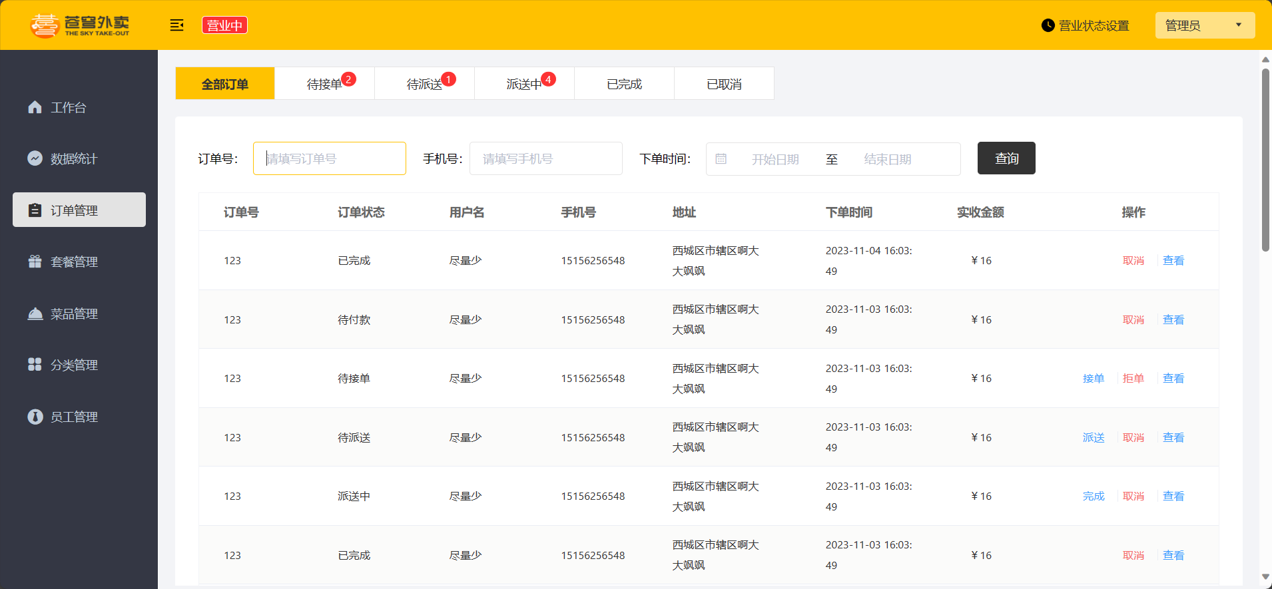Viewport: 1272px width, 589px height.
Task: Focus the 订单号 input field
Action: pyautogui.click(x=330, y=158)
